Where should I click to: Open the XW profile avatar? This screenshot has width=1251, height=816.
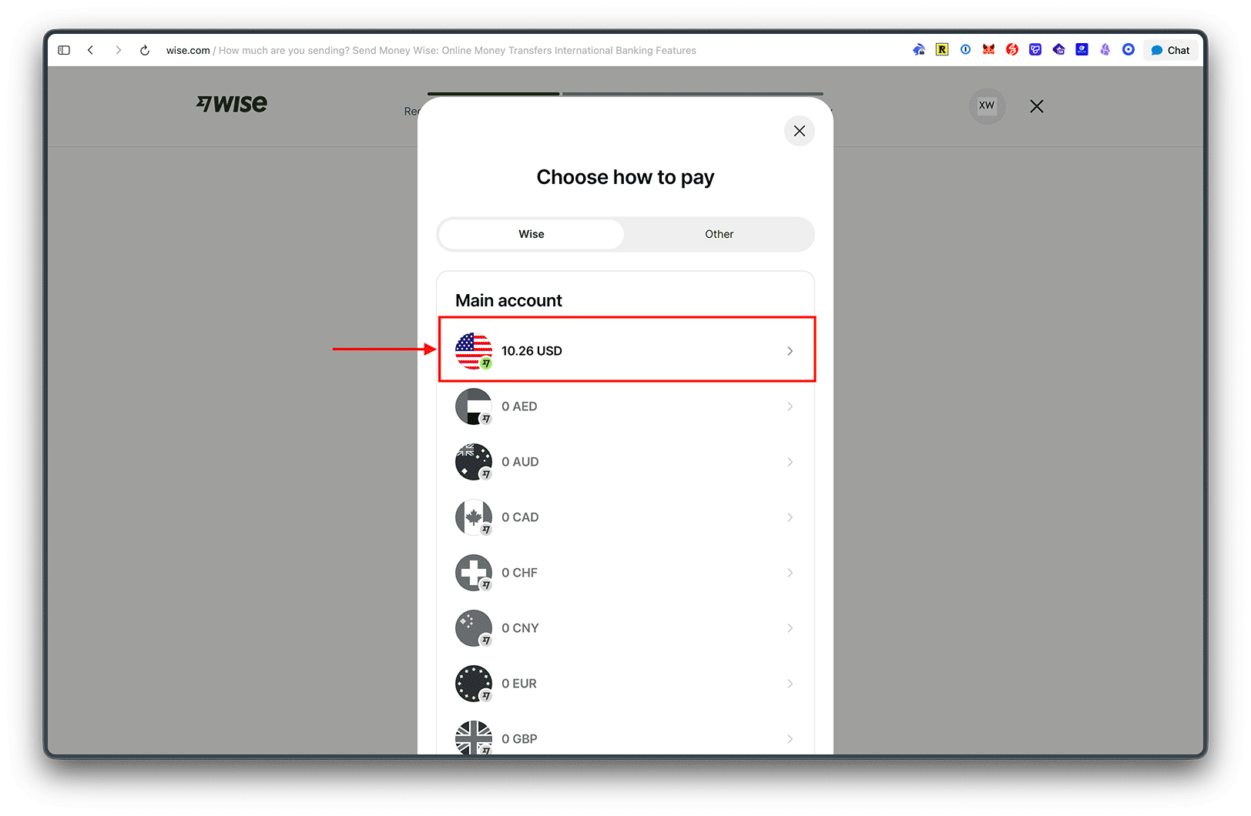(987, 106)
